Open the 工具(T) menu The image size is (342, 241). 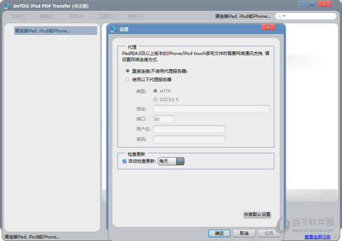[105, 16]
